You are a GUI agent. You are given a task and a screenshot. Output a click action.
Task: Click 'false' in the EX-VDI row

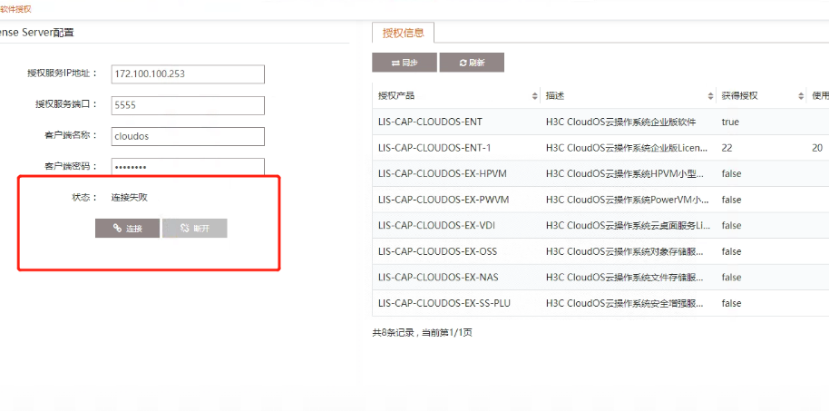point(732,225)
